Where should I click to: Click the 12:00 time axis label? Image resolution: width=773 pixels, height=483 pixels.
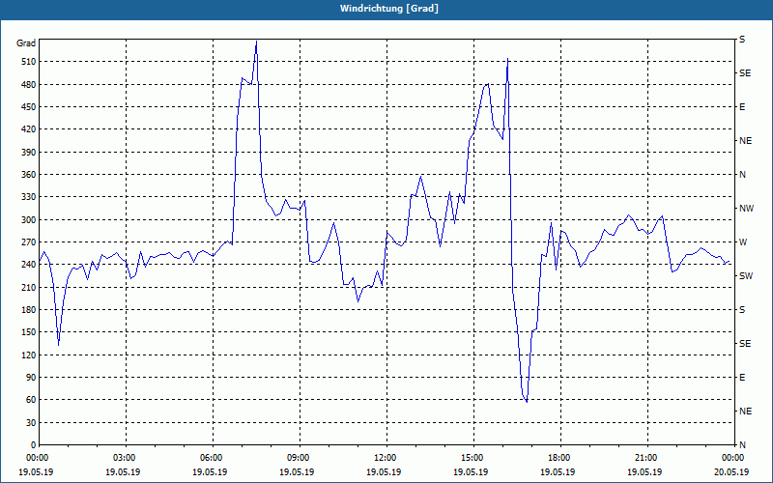click(x=384, y=458)
